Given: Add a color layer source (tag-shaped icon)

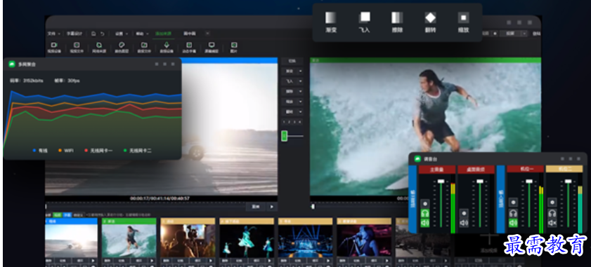Looking at the screenshot, I should (122, 45).
